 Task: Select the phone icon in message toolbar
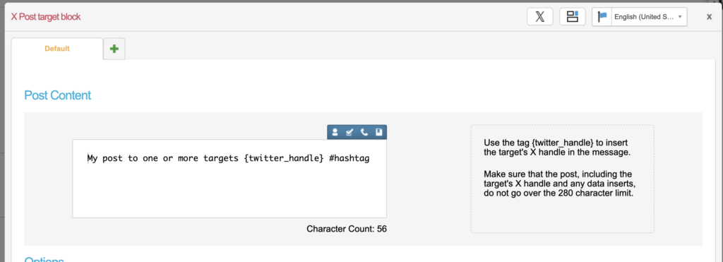pos(364,132)
